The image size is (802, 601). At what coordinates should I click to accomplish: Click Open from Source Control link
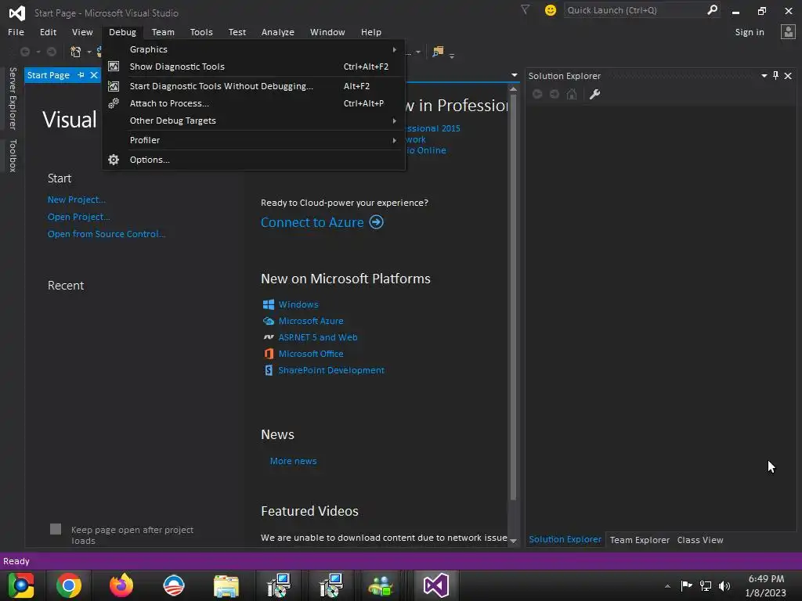pos(107,233)
